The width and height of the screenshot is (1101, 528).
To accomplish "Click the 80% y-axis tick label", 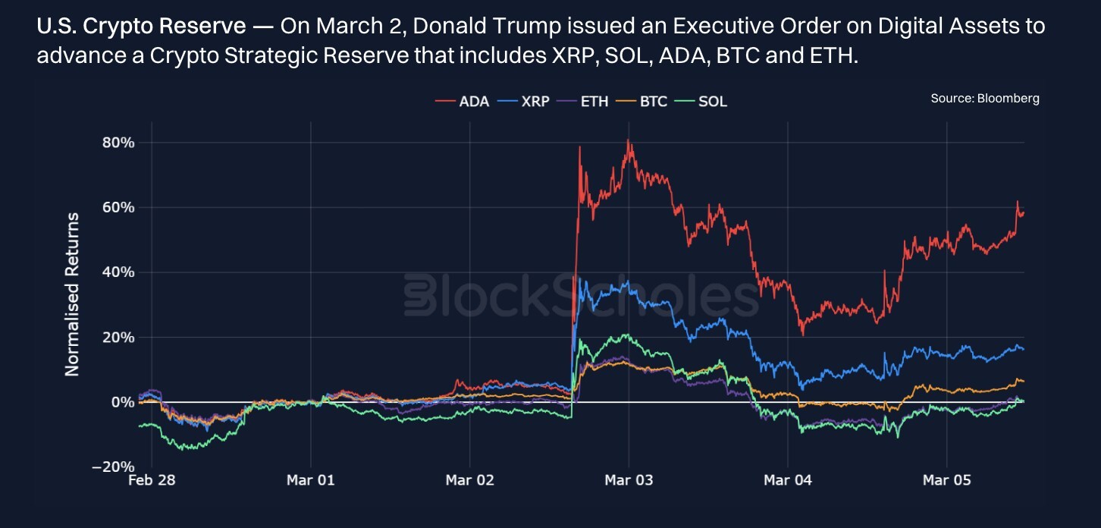I will point(118,143).
